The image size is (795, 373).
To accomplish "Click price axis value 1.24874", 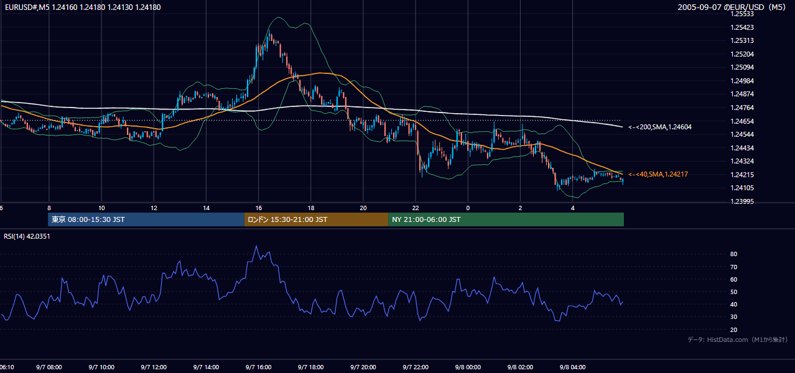I will click(x=742, y=94).
